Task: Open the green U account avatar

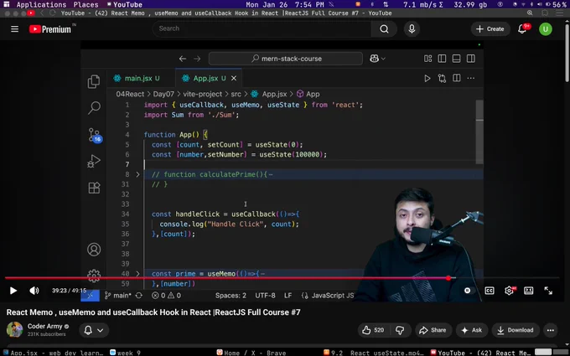Action: coord(546,29)
